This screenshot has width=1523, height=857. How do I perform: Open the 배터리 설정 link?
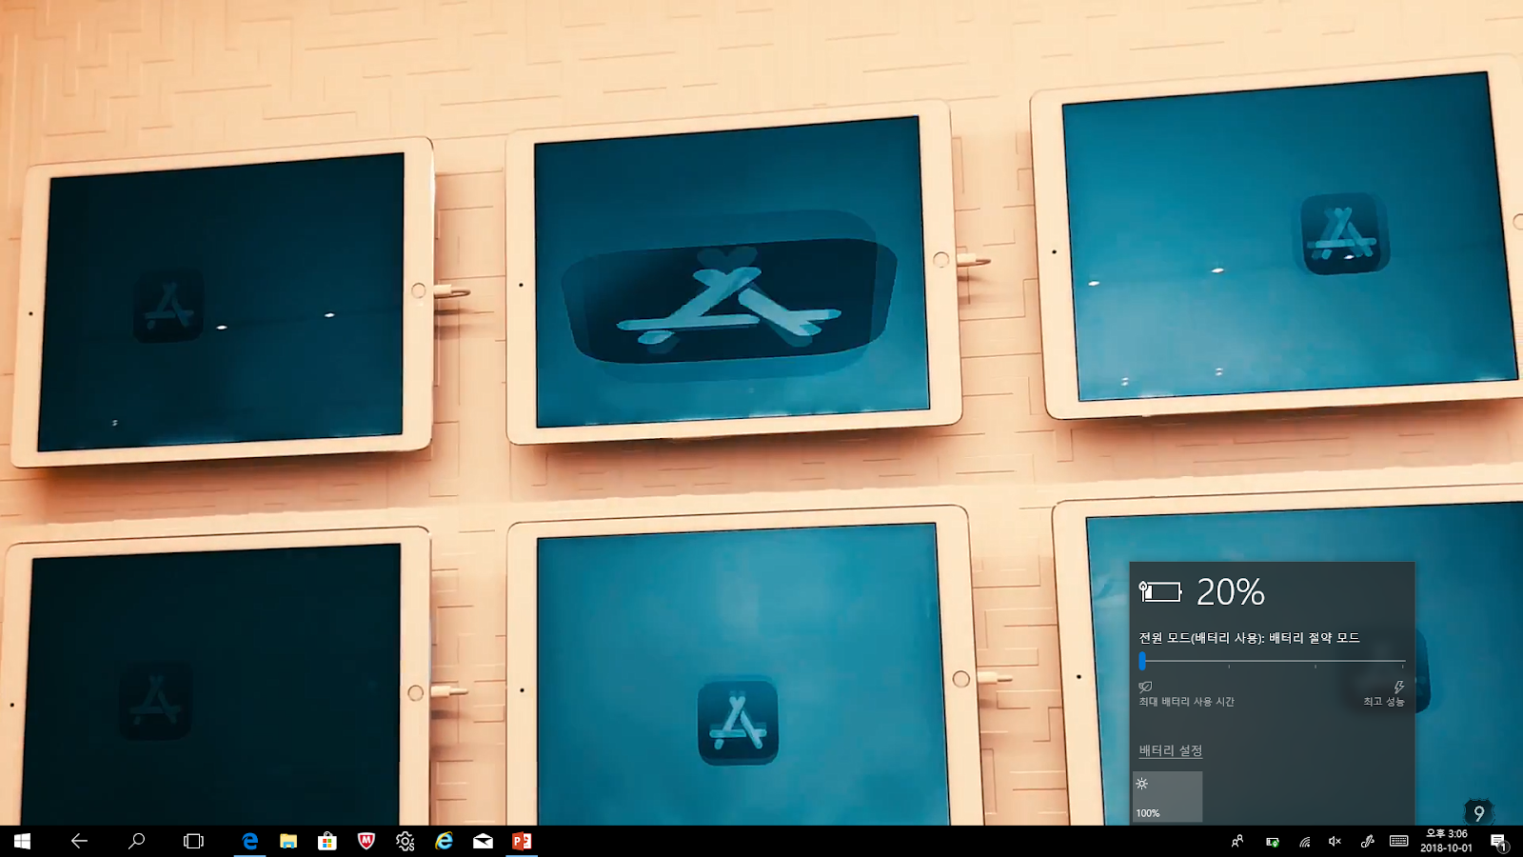tap(1171, 750)
